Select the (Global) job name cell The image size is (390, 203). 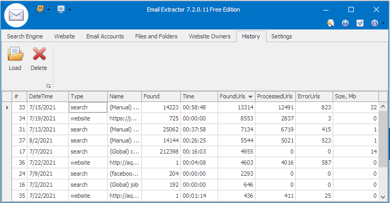(x=125, y=185)
